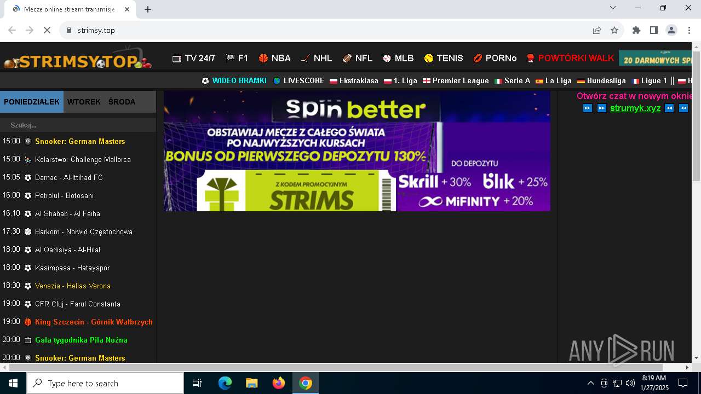Image resolution: width=701 pixels, height=394 pixels.
Task: Share this page icon
Action: click(597, 30)
